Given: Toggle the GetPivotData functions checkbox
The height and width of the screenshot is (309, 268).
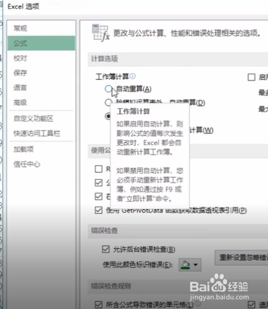Looking at the screenshot, I should pos(98,210).
